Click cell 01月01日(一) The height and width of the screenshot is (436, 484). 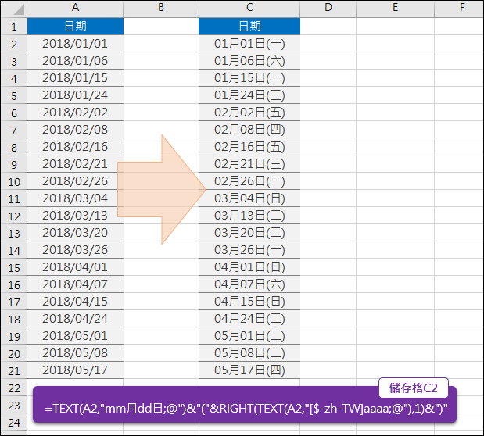coord(249,44)
